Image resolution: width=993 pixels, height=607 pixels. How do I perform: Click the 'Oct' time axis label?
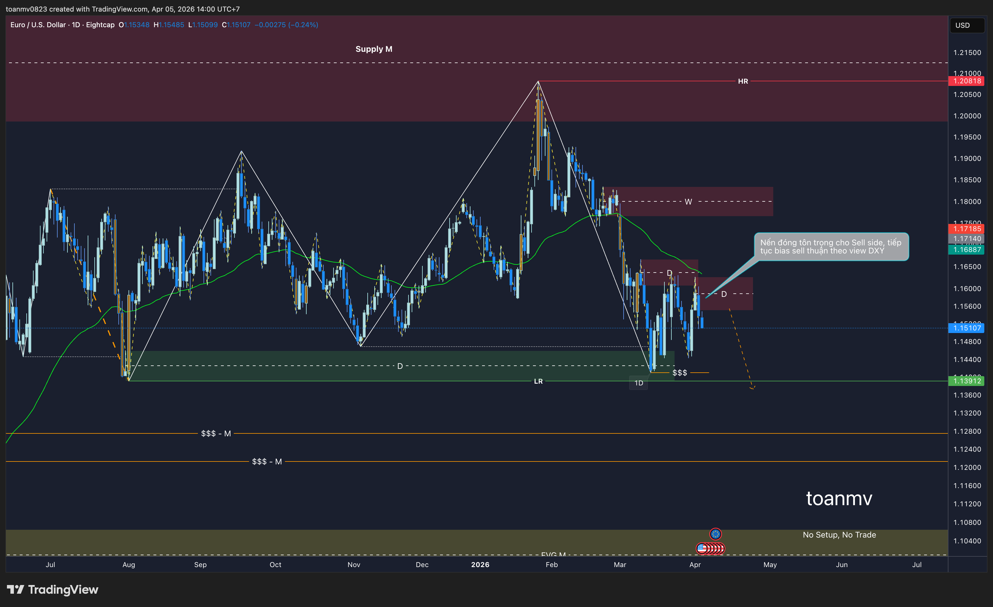pos(275,565)
